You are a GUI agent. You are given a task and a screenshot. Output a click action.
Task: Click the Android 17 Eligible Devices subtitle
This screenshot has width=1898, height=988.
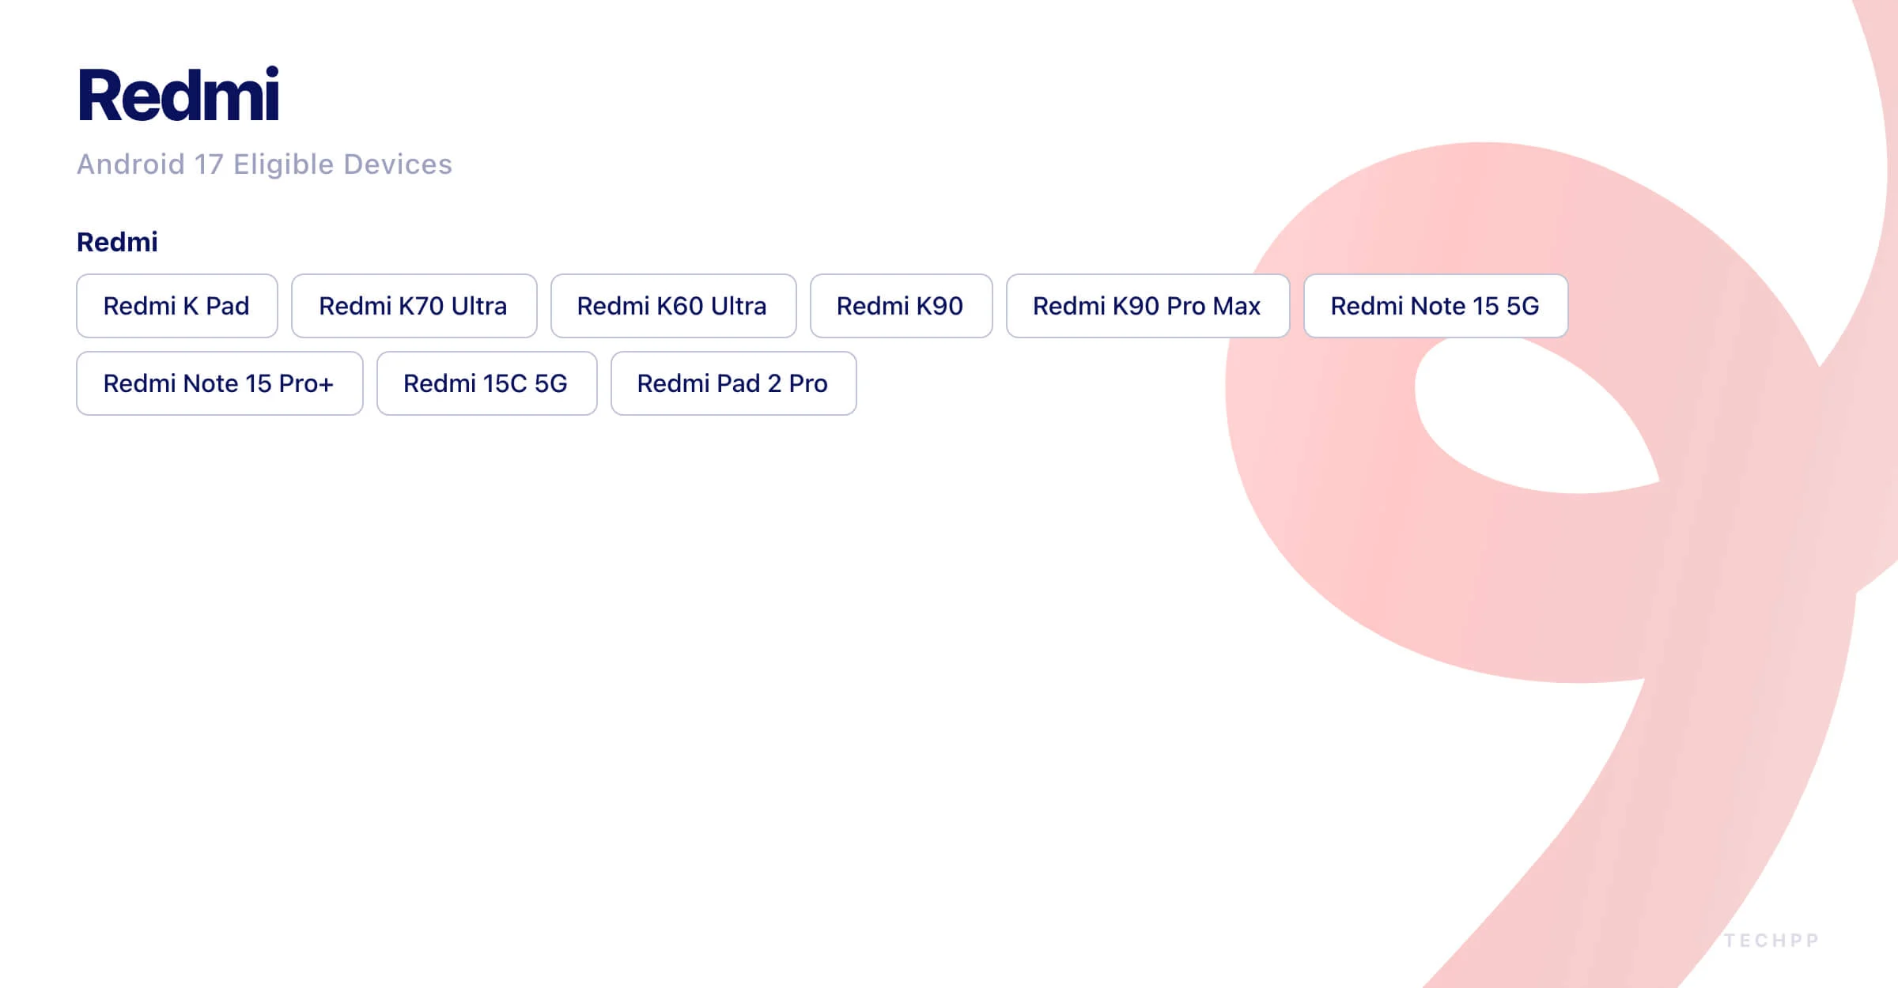coord(265,164)
